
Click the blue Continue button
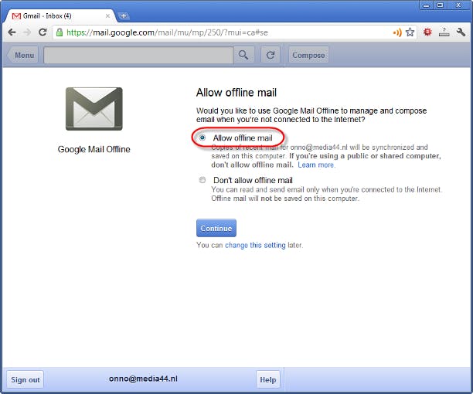click(x=216, y=228)
